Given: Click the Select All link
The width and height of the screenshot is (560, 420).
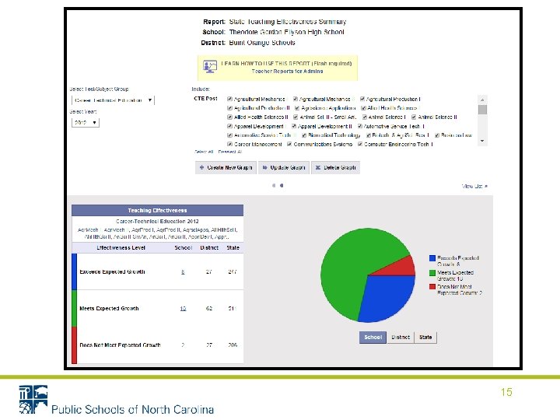Looking at the screenshot, I should coord(204,152).
